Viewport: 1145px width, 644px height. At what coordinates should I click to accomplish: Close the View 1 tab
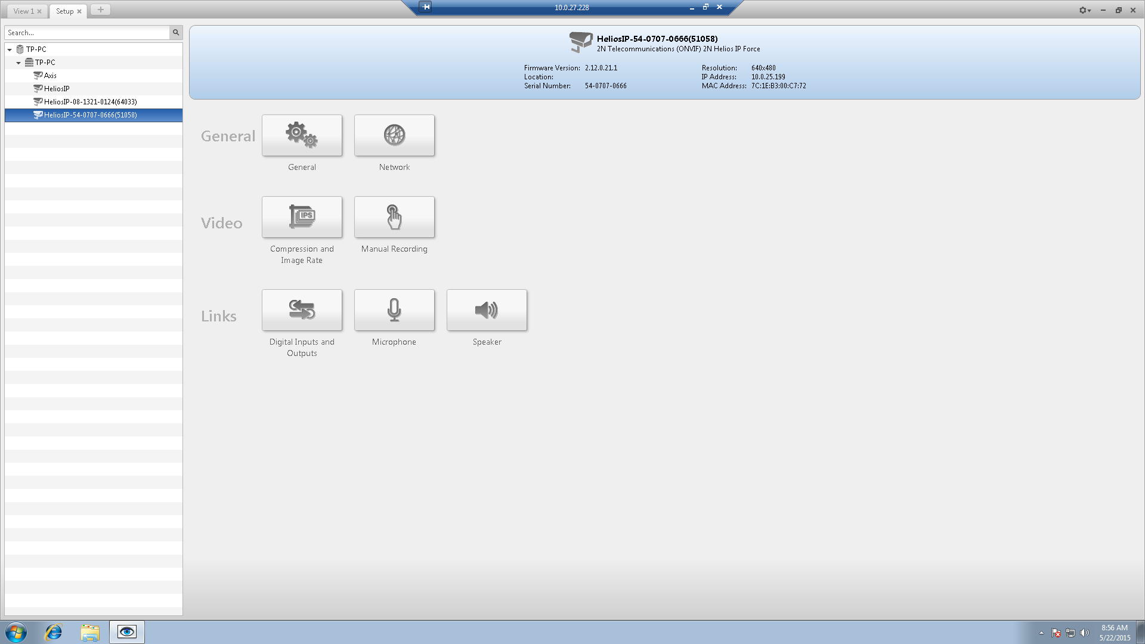coord(39,11)
